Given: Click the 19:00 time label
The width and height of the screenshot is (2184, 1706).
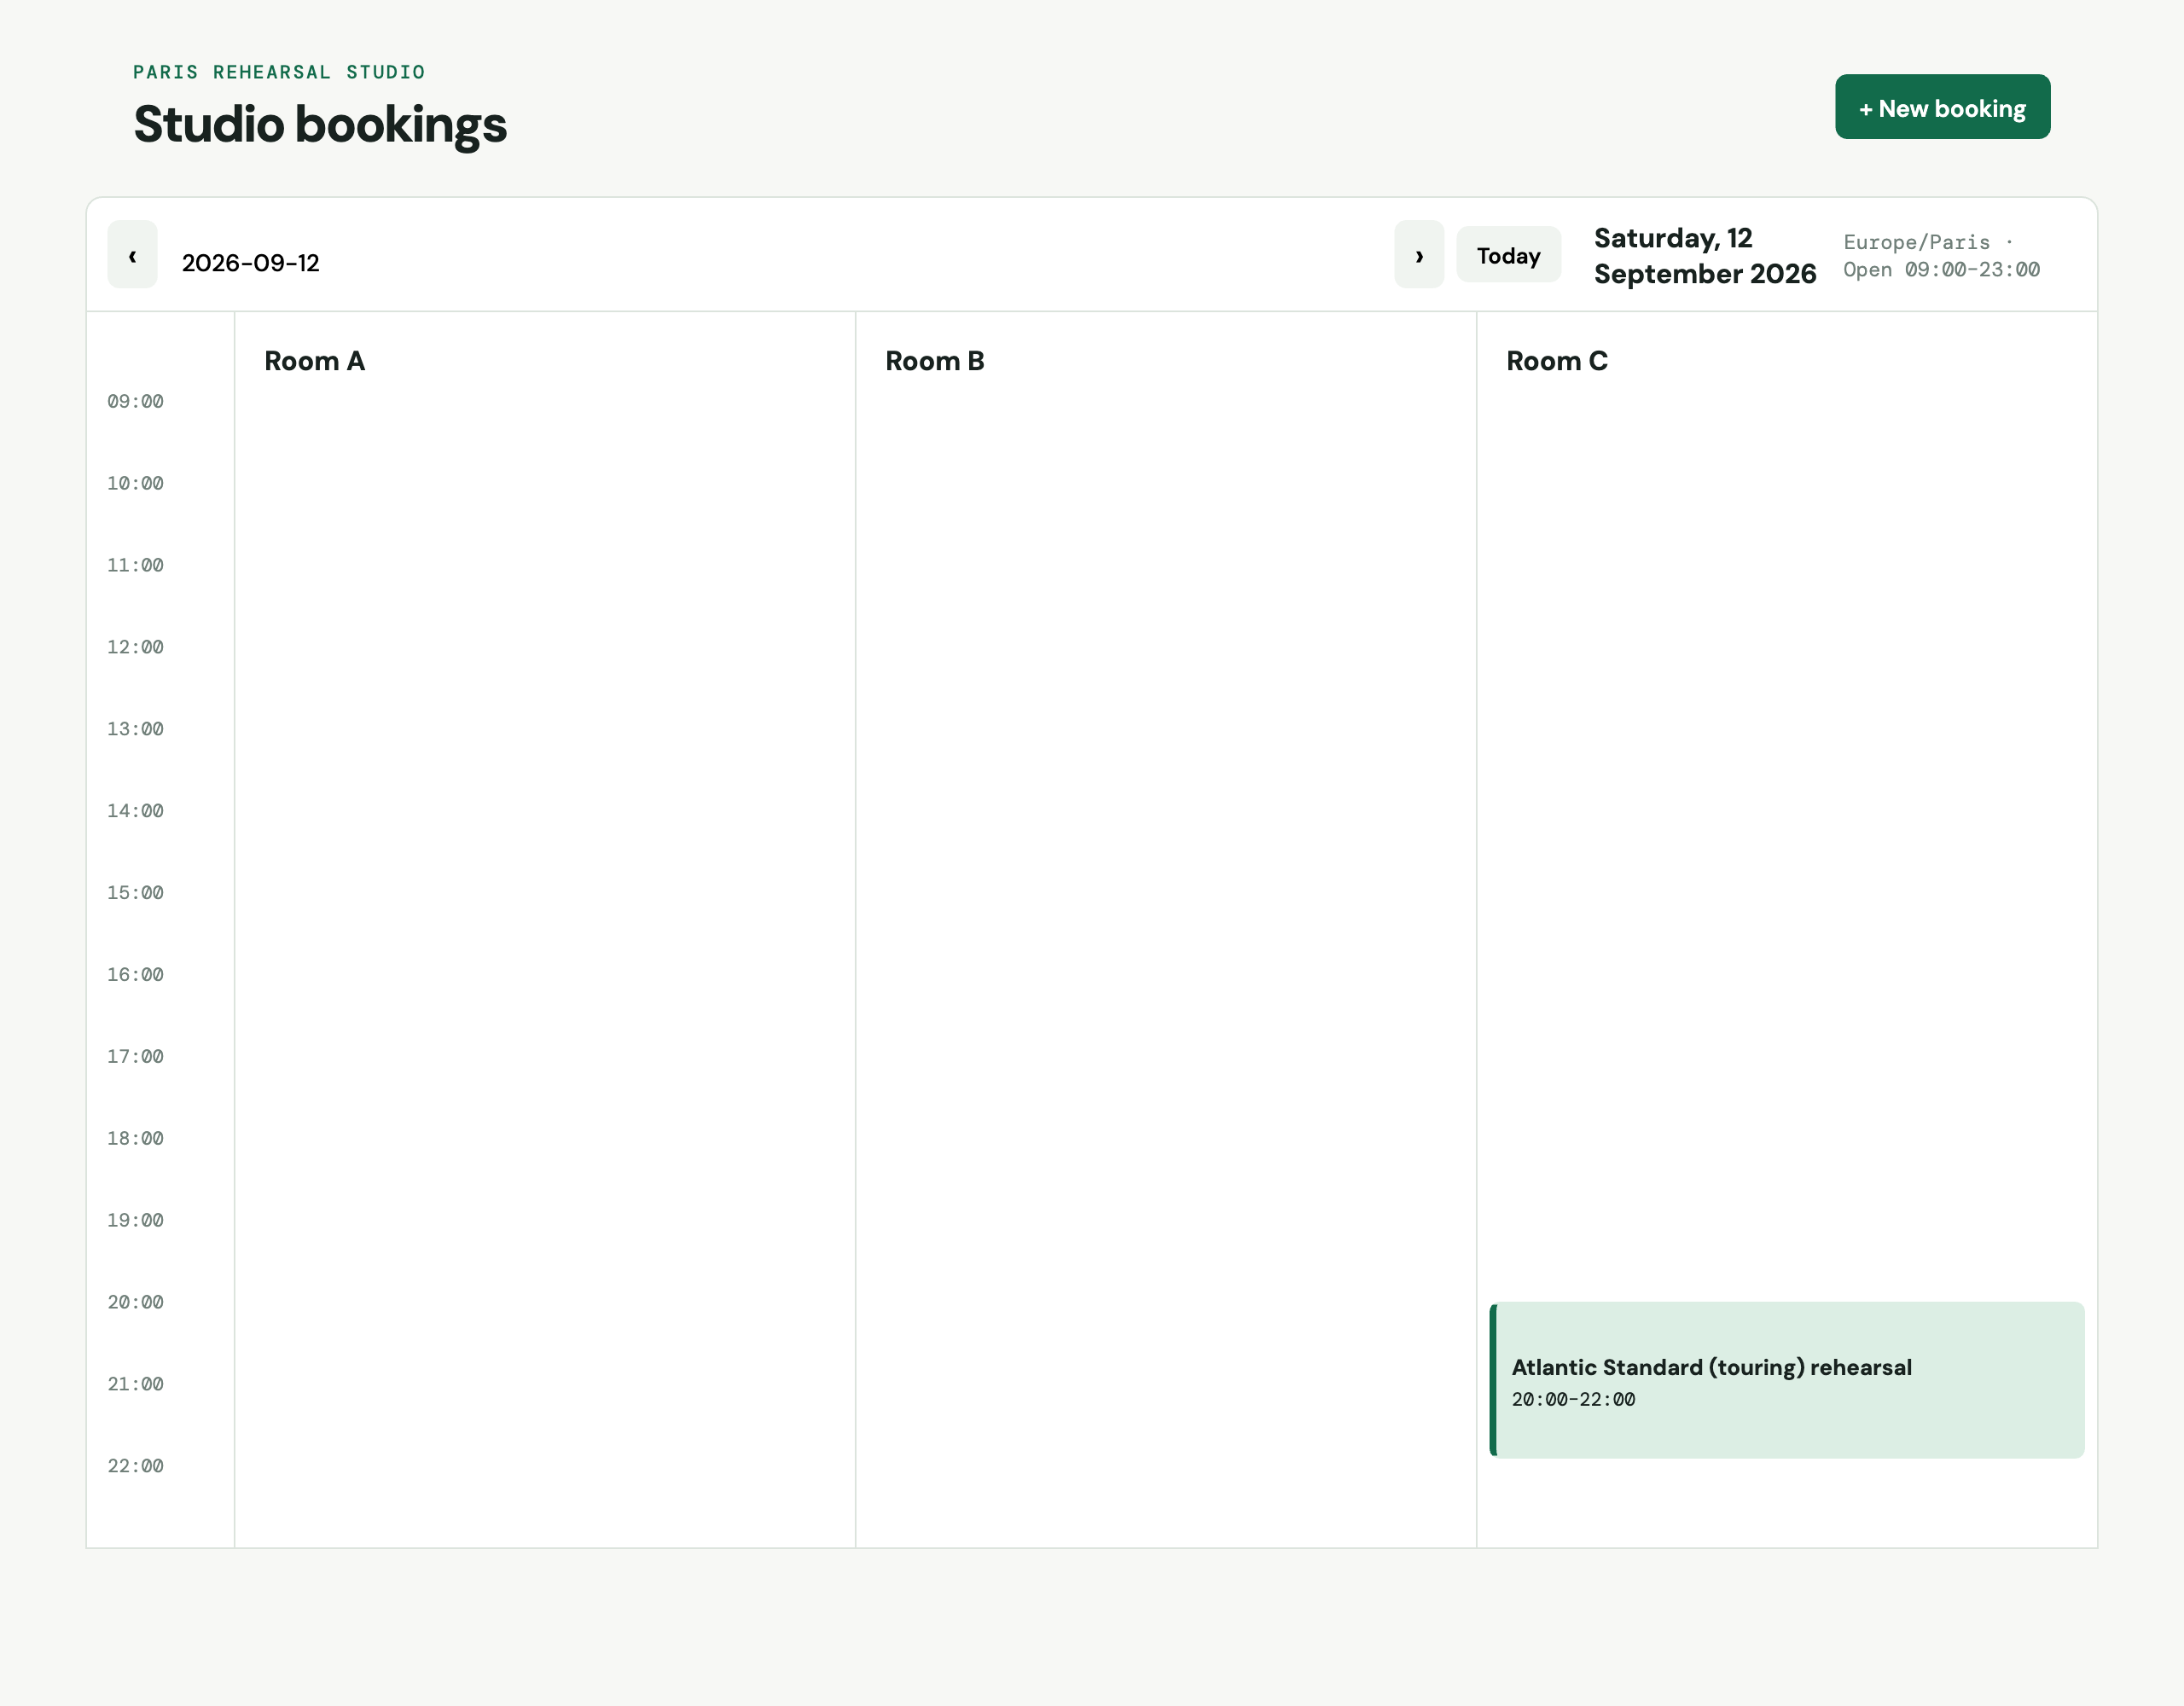Looking at the screenshot, I should [x=135, y=1221].
